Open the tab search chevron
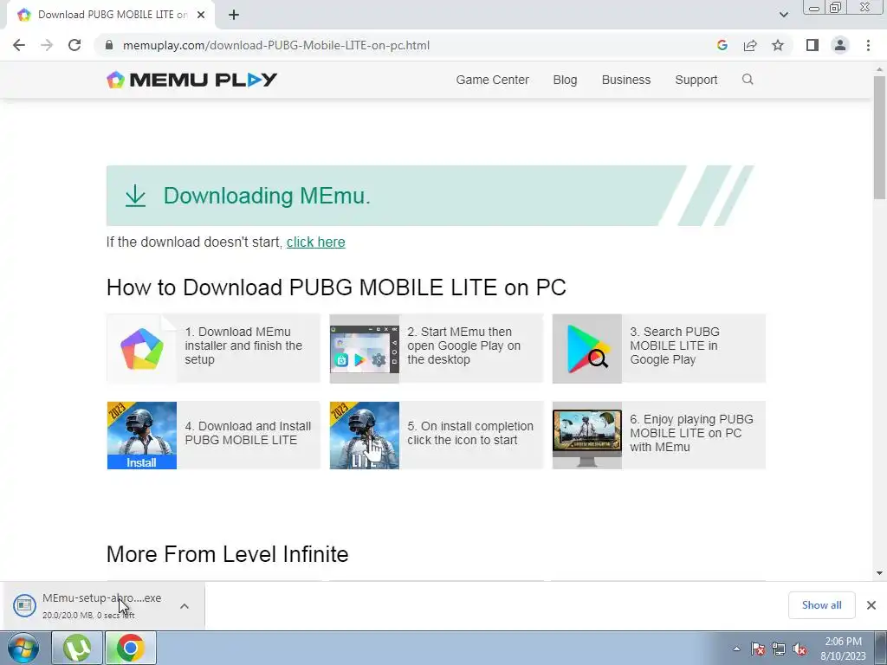 (783, 15)
